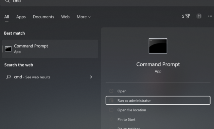The image size is (214, 129).
Task: Switch to the Web tab
Action: [65, 17]
